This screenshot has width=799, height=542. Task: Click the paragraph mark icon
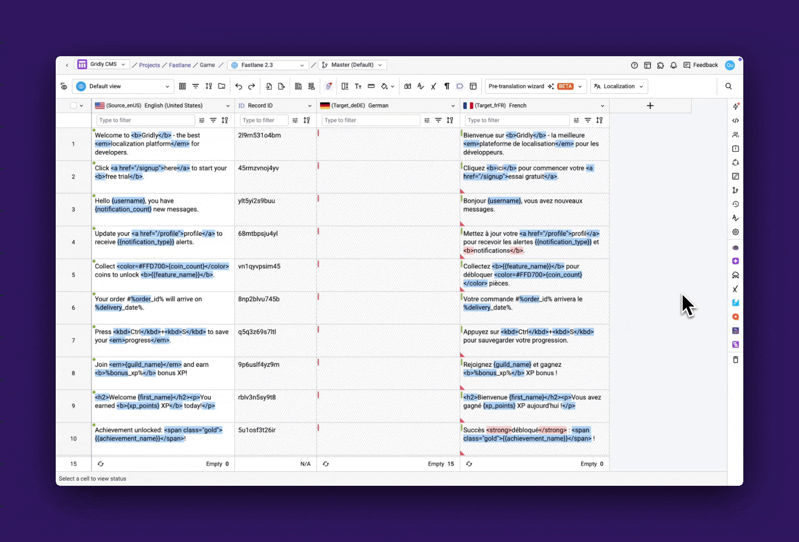tap(447, 86)
